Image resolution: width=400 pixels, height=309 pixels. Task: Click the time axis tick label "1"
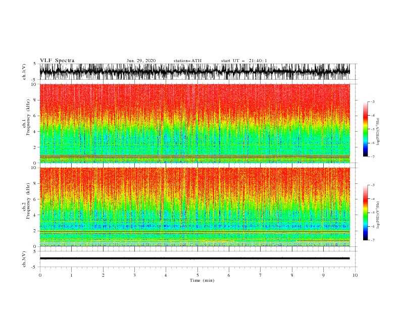click(71, 275)
